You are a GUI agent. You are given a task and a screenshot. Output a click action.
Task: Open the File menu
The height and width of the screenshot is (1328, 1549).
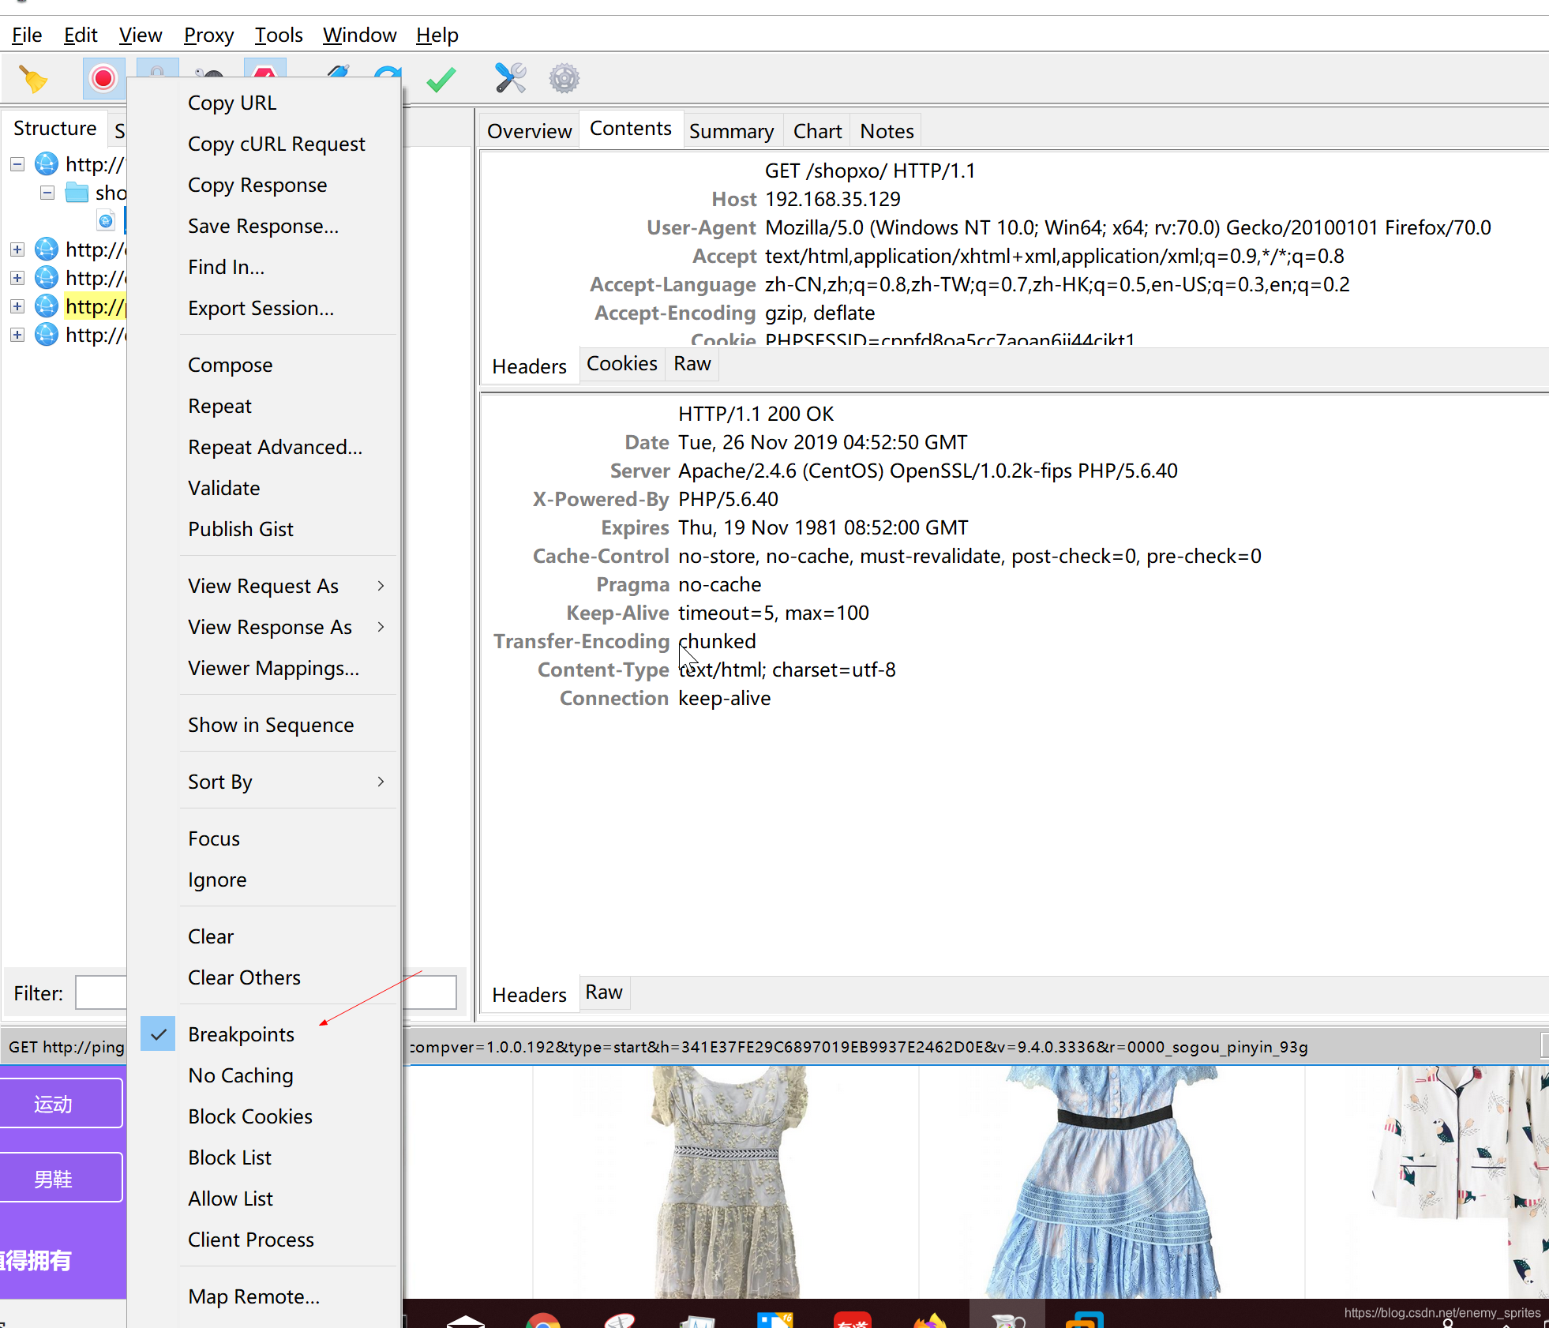tap(27, 36)
